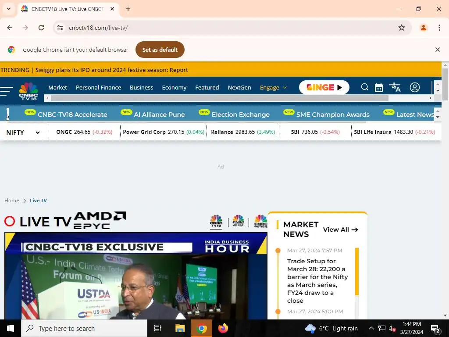Go to Economy section
The height and width of the screenshot is (337, 449).
tap(174, 87)
